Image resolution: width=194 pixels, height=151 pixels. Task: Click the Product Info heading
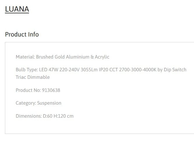pos(22,34)
